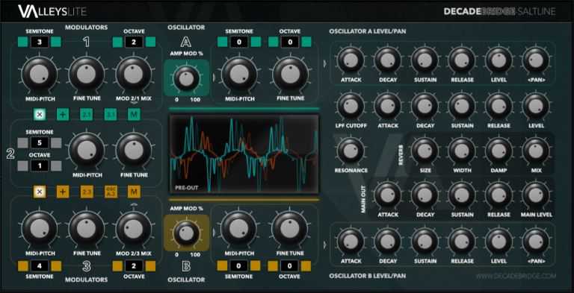Click the Oscillator B Fine Tune knob
574x293 pixels.
(x=290, y=229)
